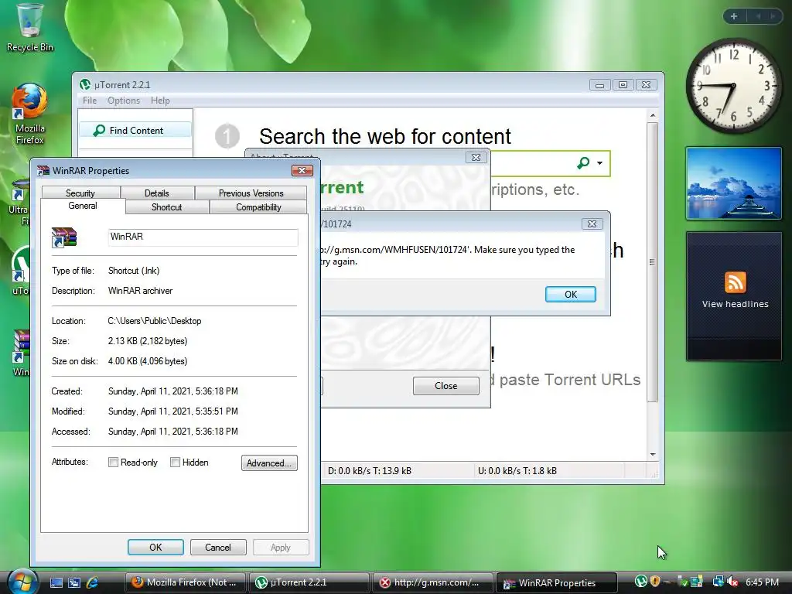Click scroll up arrow in µTorrent window
Screen dimensions: 792x594
click(x=653, y=116)
